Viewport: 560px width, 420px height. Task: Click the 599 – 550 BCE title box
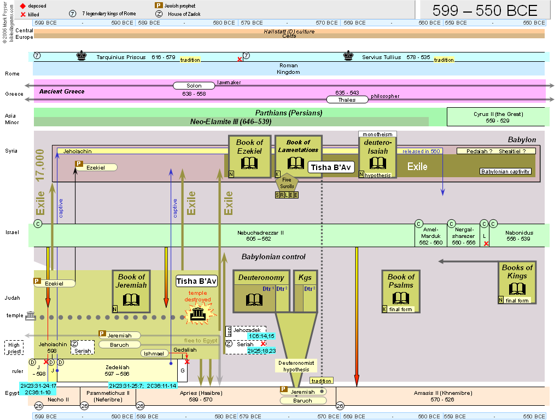tap(485, 10)
